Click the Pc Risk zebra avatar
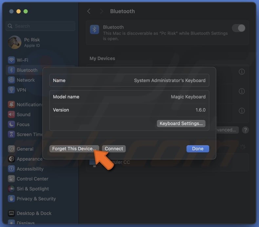The height and width of the screenshot is (227, 259). click(x=14, y=42)
